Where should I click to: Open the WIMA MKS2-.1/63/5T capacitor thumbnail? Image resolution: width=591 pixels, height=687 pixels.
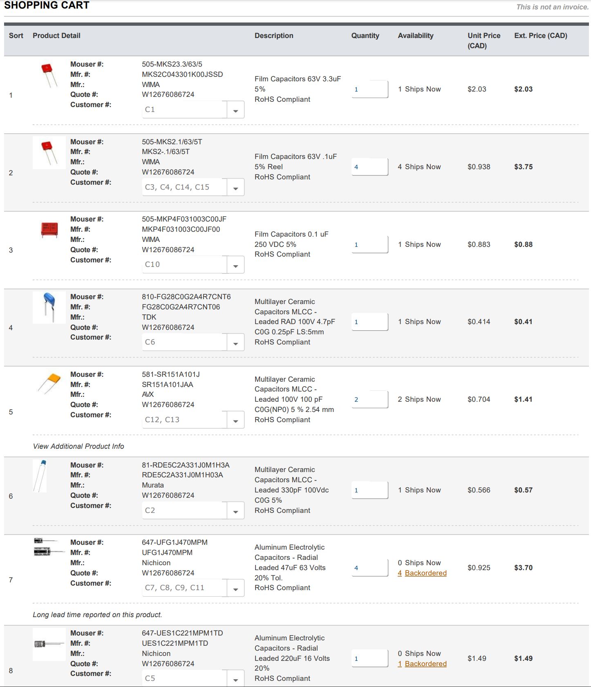49,152
